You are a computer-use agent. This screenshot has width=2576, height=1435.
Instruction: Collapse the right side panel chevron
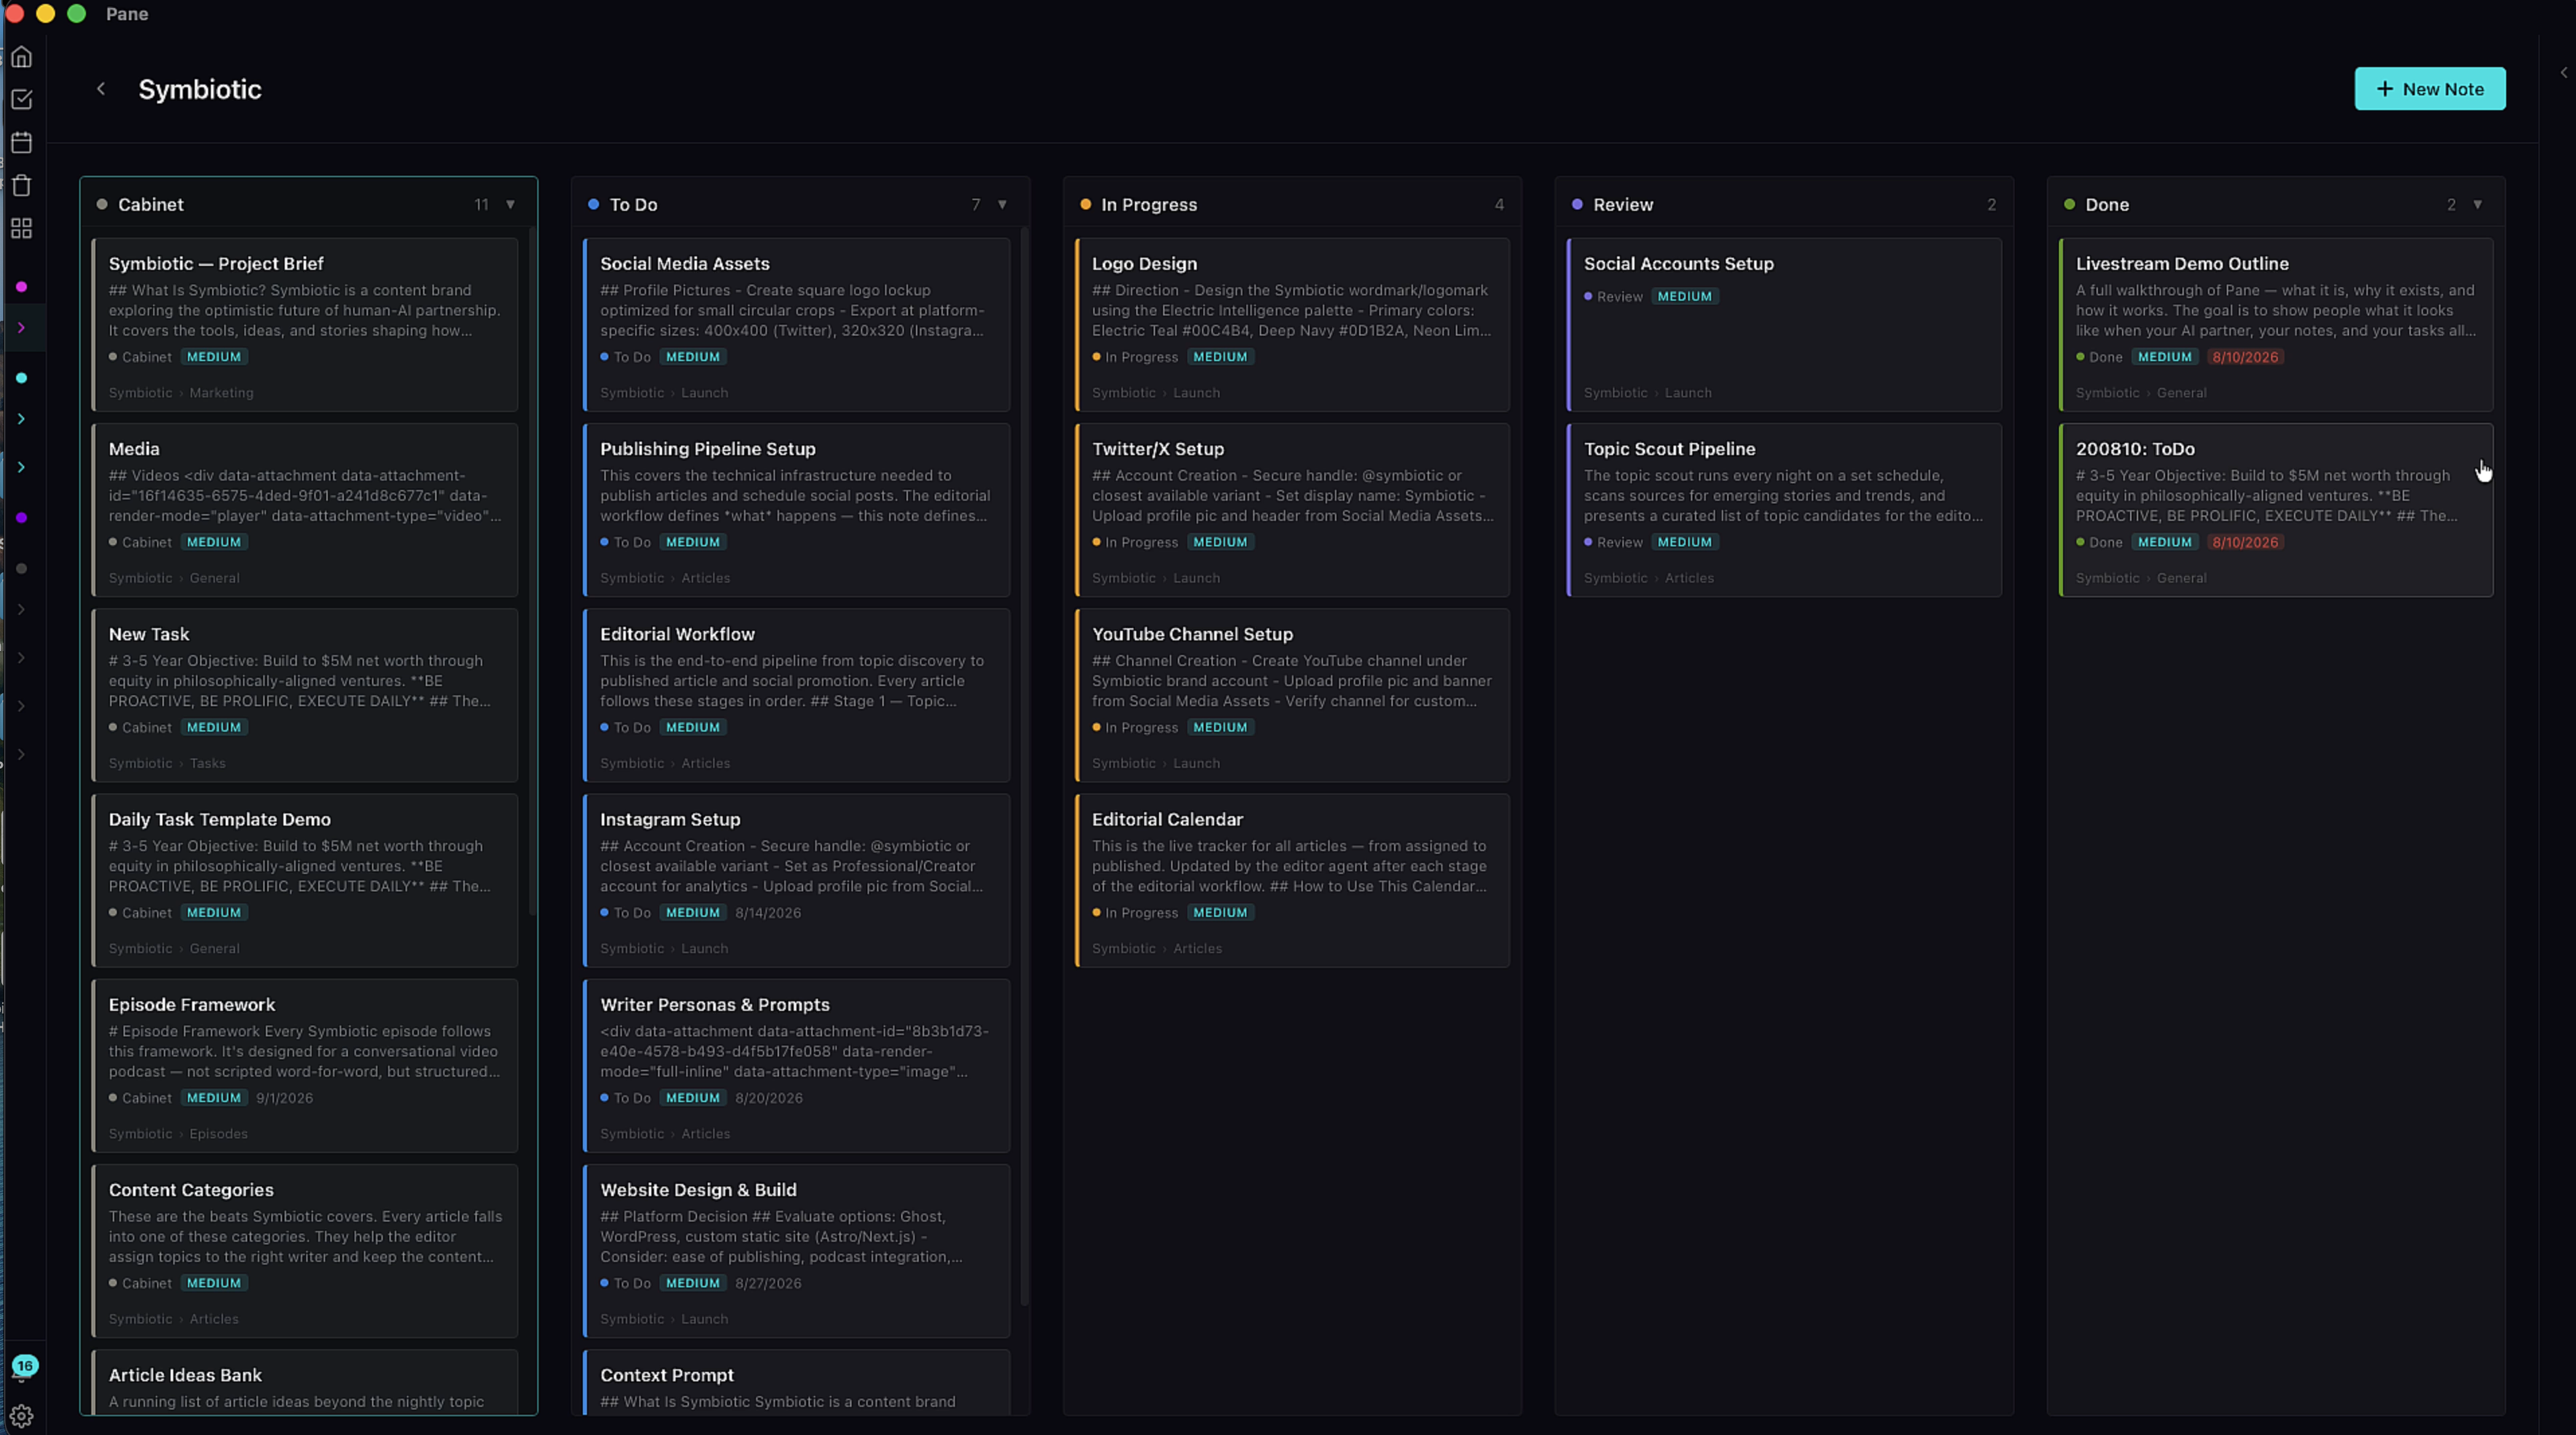[2564, 72]
